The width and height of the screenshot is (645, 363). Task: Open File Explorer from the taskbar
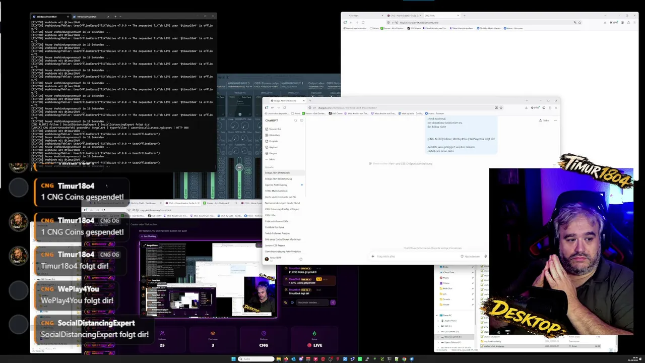coord(279,359)
